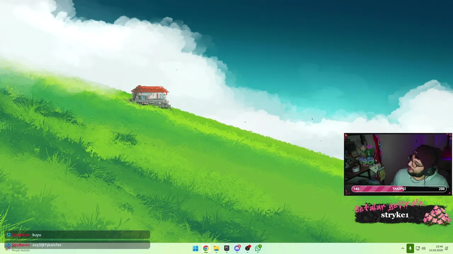The width and height of the screenshot is (453, 254).
Task: Open Google Chrome from the taskbar
Action: (206, 248)
